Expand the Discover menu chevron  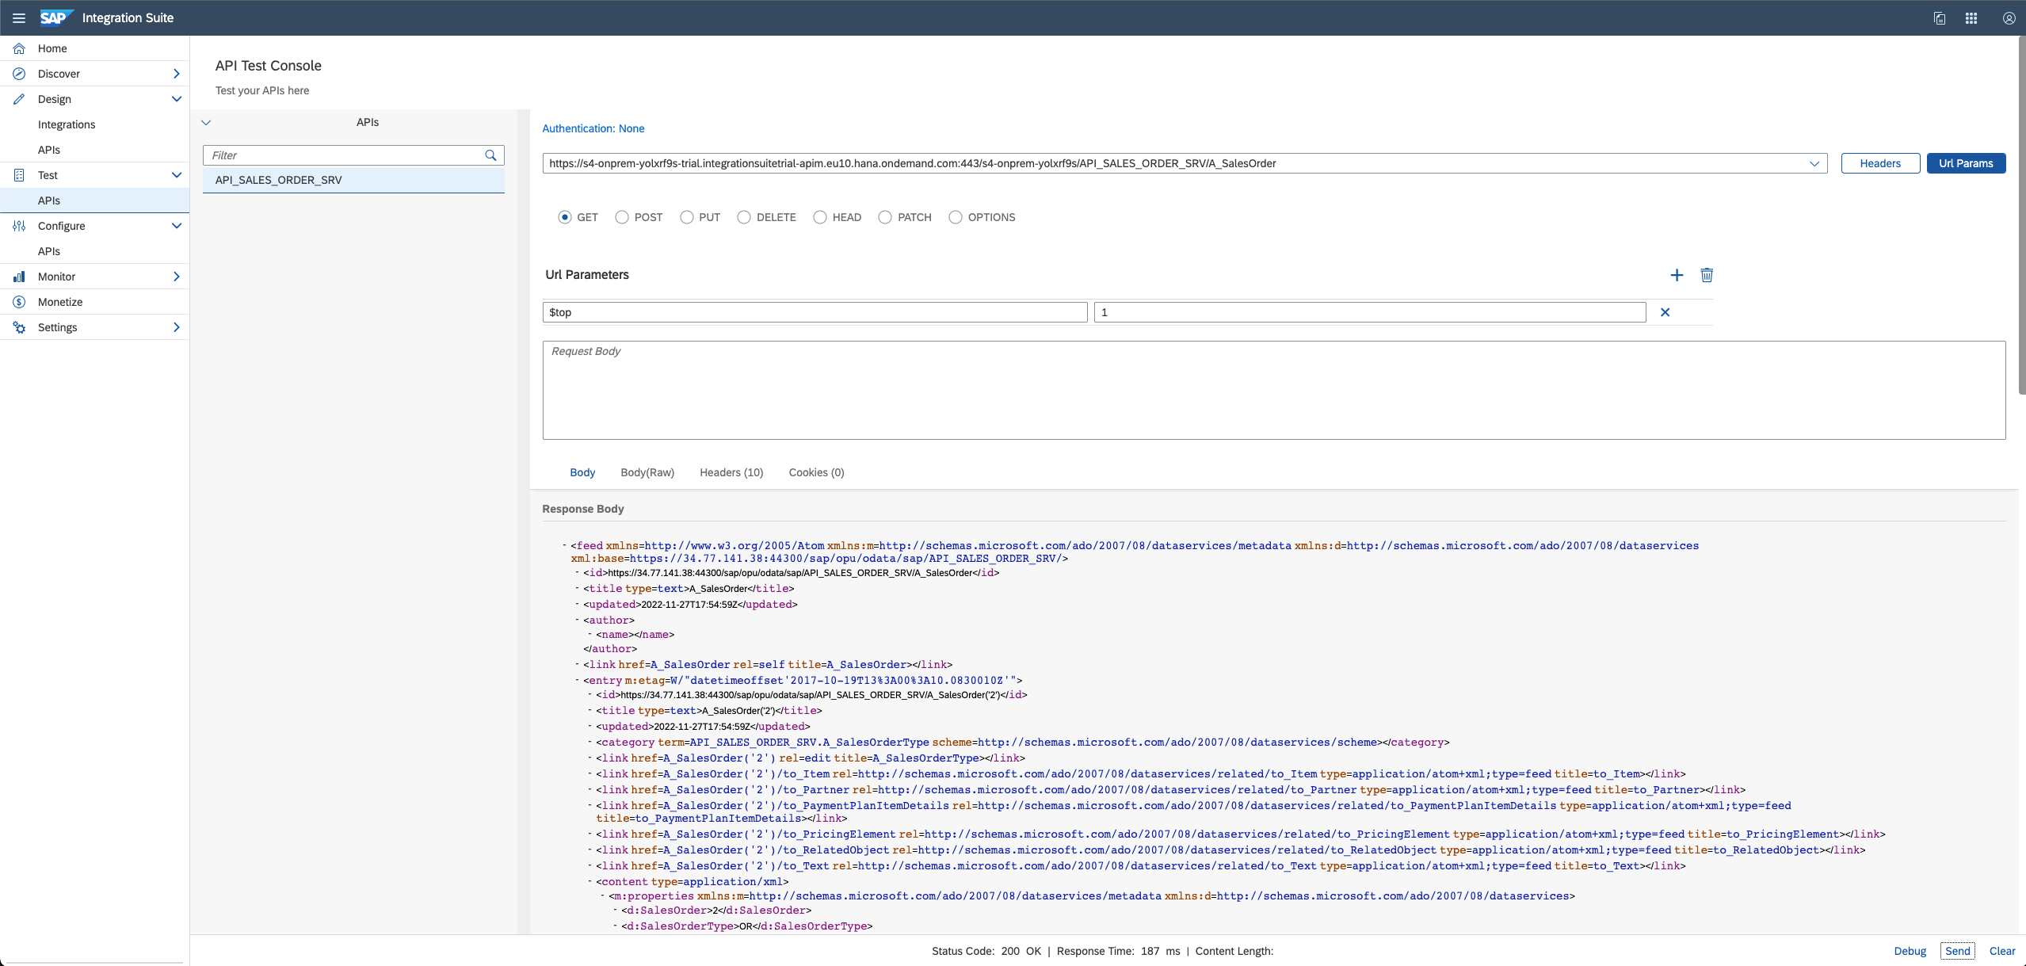tap(176, 74)
